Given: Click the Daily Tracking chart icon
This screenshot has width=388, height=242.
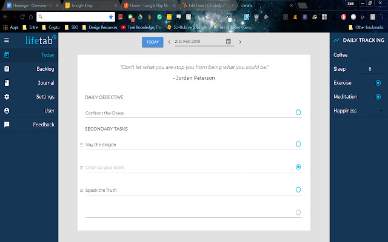Looking at the screenshot, I should [336, 41].
